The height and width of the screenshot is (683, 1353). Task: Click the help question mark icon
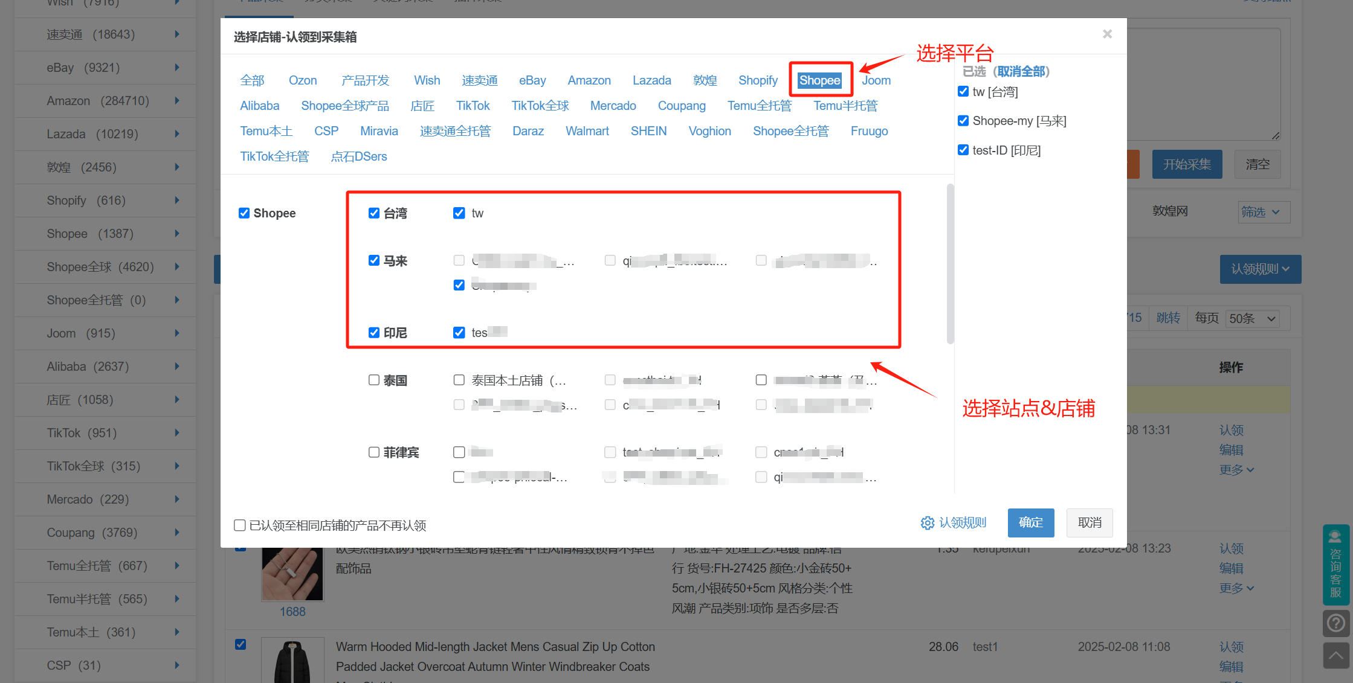(1335, 623)
